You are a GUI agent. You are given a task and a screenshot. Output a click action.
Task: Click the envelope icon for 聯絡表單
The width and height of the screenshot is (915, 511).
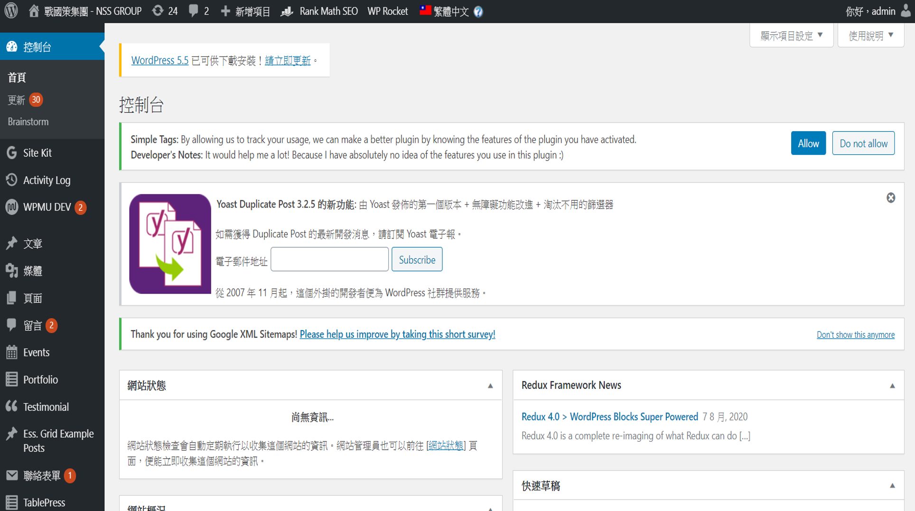12,475
